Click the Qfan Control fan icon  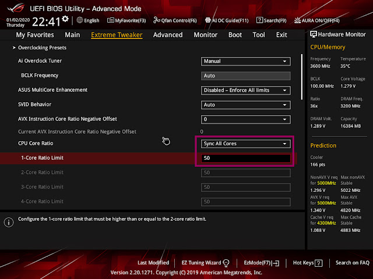(x=157, y=20)
